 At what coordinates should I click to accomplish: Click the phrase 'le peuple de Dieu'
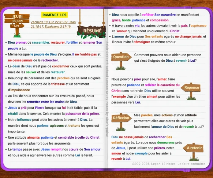click(x=43, y=54)
